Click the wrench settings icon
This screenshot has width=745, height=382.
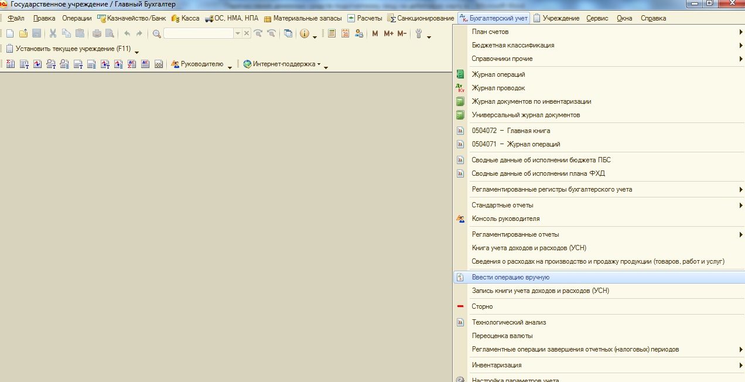point(419,33)
